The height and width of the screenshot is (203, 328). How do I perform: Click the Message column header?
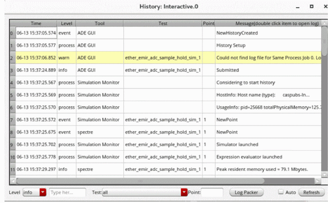(x=268, y=24)
